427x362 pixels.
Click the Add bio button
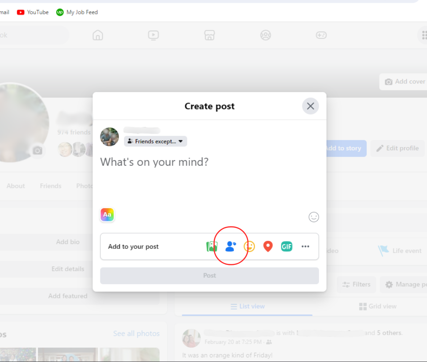(68, 242)
